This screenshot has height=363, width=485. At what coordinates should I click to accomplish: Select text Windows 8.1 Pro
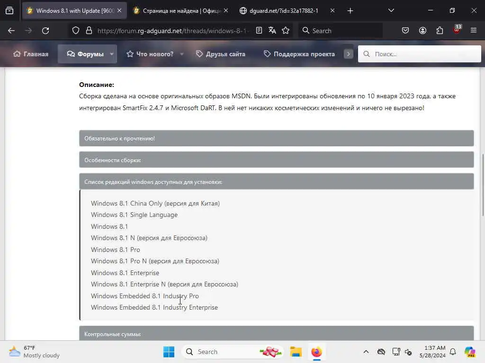[116, 250]
